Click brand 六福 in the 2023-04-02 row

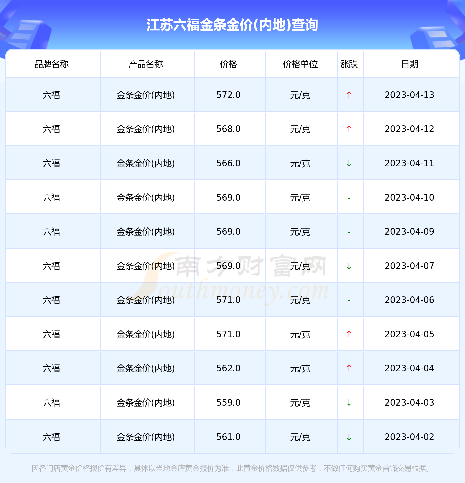[x=51, y=437]
